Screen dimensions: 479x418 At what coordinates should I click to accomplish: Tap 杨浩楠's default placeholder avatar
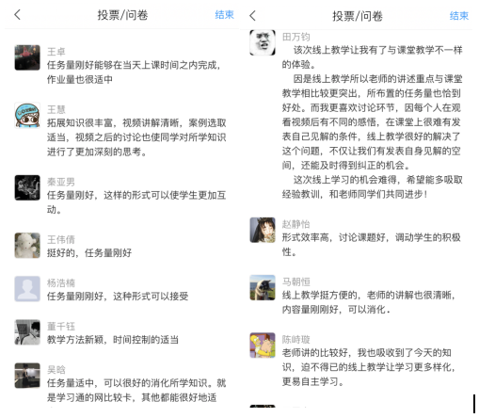[x=27, y=289]
